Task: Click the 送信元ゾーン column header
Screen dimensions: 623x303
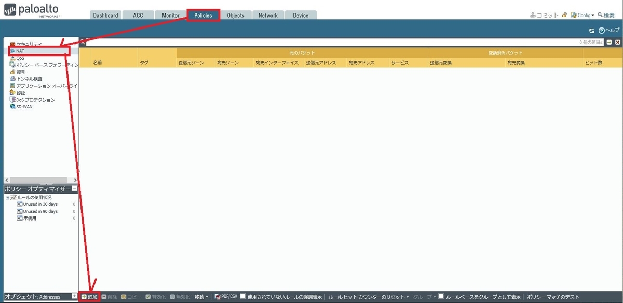Action: click(196, 62)
